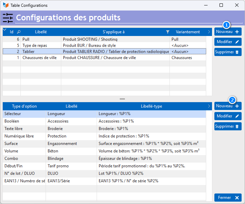Viewport: 245px width, 204px height.
Task: Close the window with Fermer button
Action: 228,198
